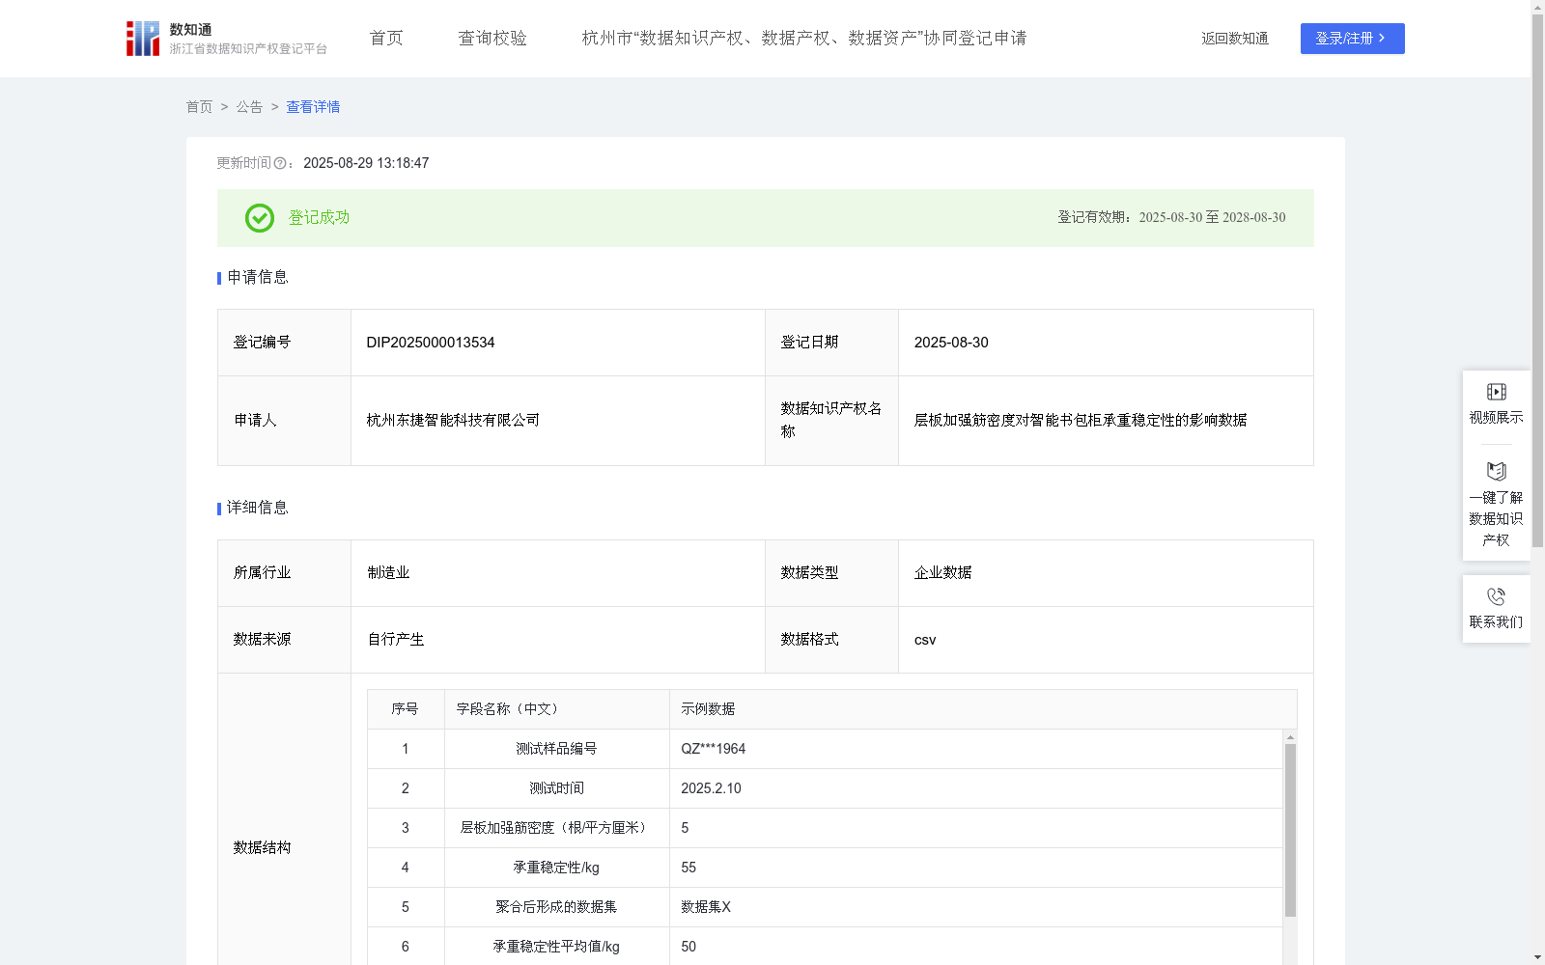Click registration date 2025-08-30 value
1545x965 pixels.
coord(951,343)
